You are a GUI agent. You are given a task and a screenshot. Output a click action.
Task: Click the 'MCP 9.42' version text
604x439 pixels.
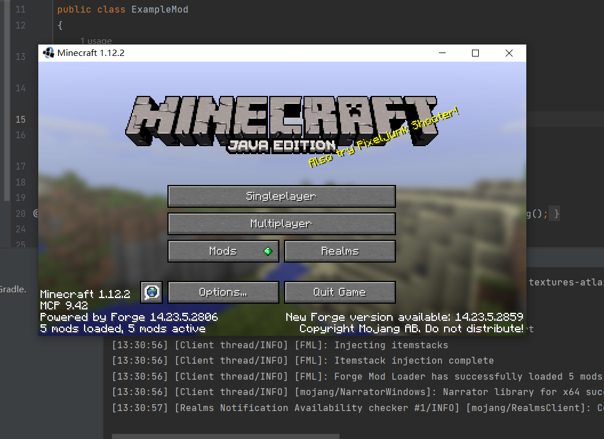coord(64,305)
